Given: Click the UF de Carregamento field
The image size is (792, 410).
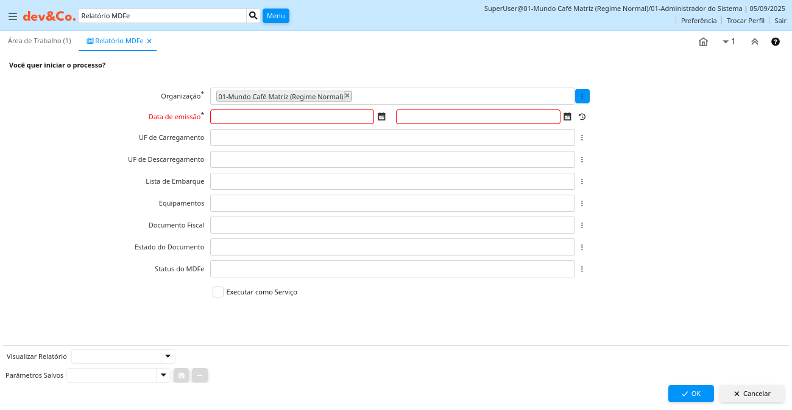Looking at the screenshot, I should (392, 137).
